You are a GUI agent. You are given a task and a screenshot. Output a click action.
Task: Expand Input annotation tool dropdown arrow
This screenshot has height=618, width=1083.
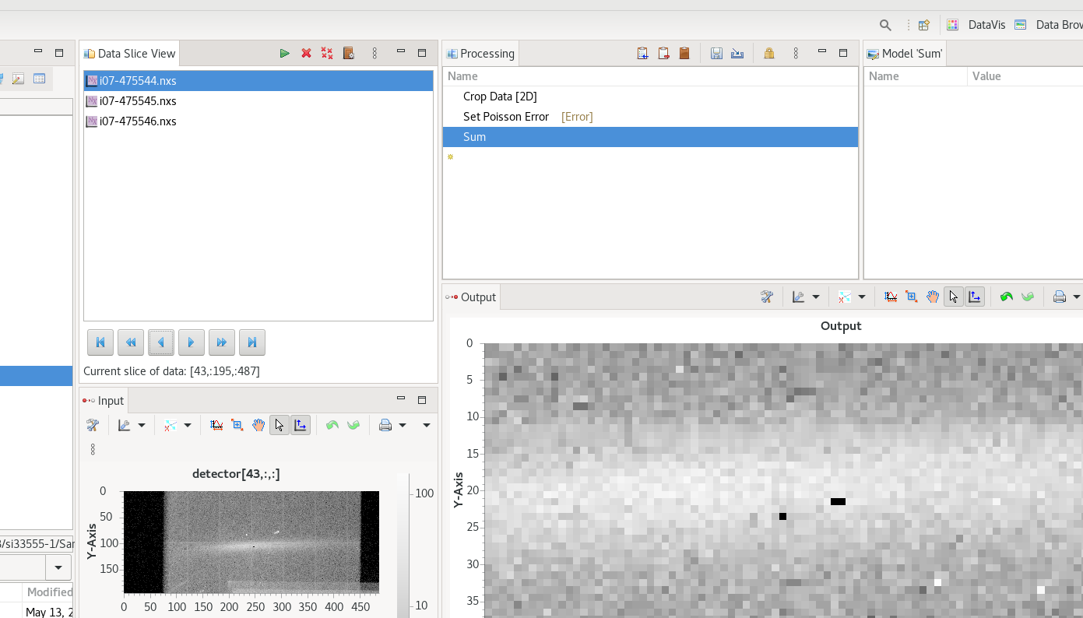188,425
